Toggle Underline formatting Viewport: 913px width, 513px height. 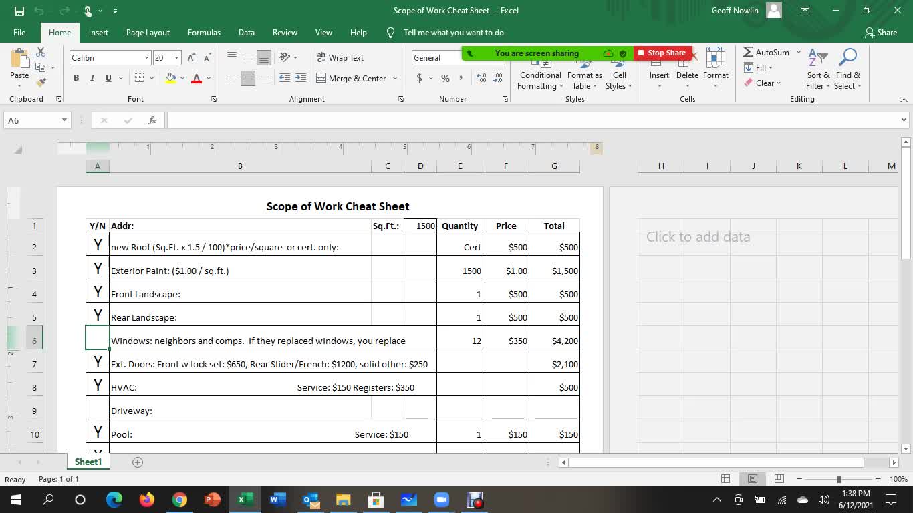pos(108,78)
